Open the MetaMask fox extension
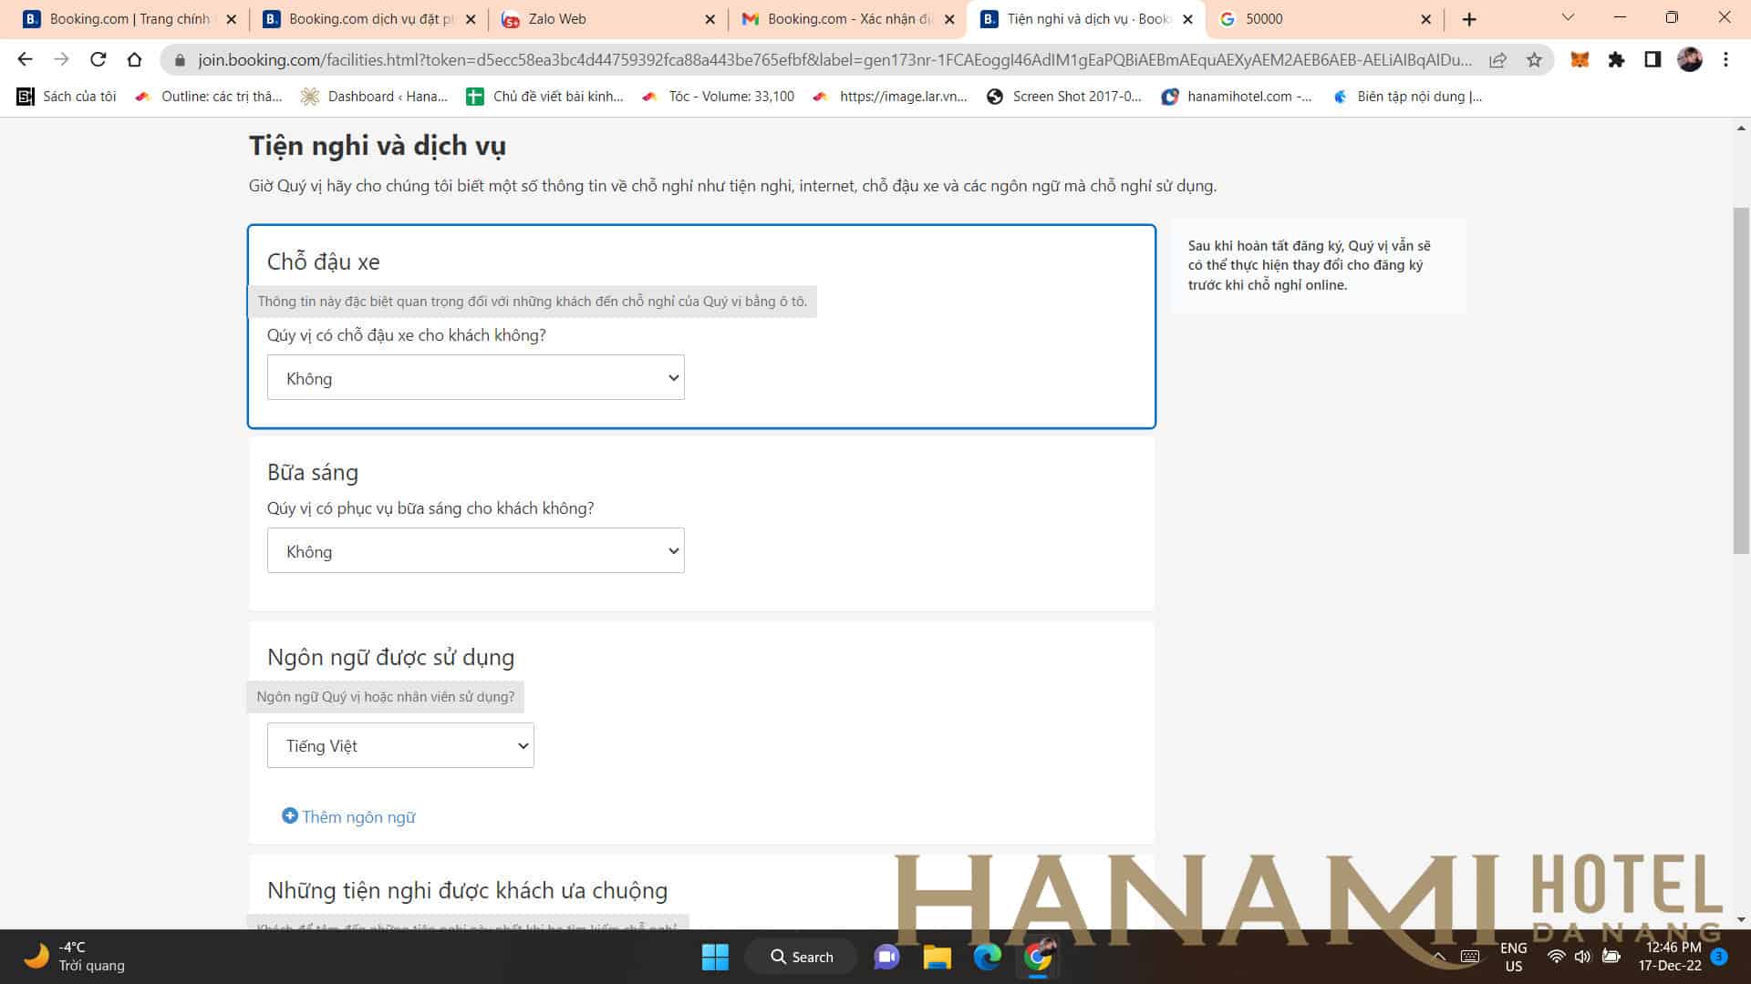 (1580, 60)
